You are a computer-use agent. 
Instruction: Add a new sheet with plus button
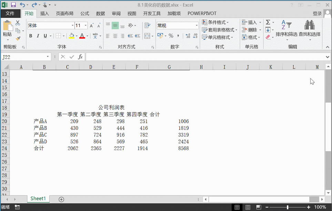point(61,199)
